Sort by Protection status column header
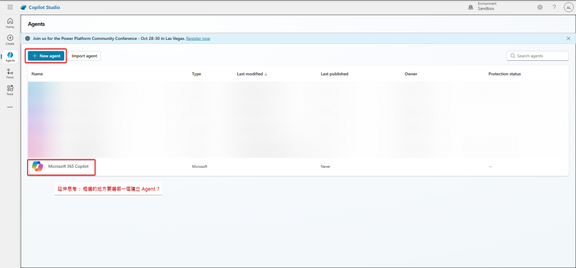 (505, 74)
